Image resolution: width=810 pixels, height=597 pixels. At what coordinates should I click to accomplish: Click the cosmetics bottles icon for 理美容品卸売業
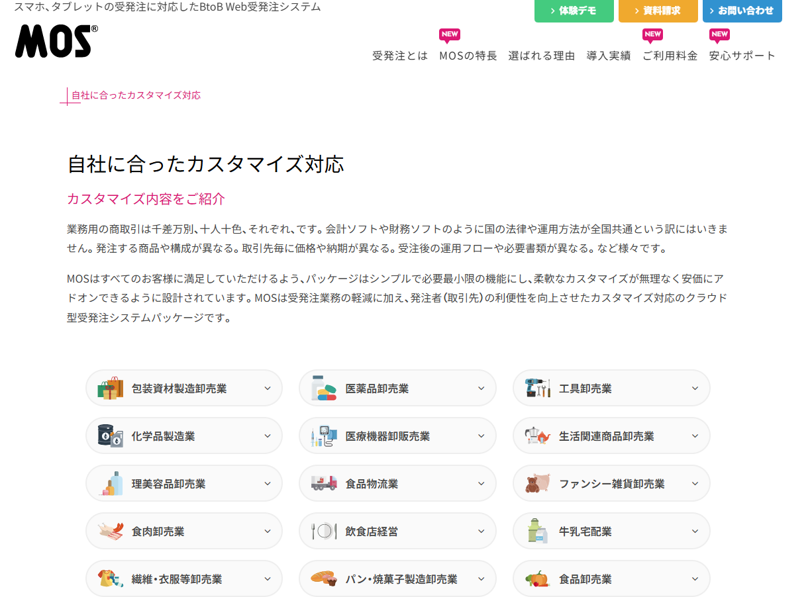111,484
